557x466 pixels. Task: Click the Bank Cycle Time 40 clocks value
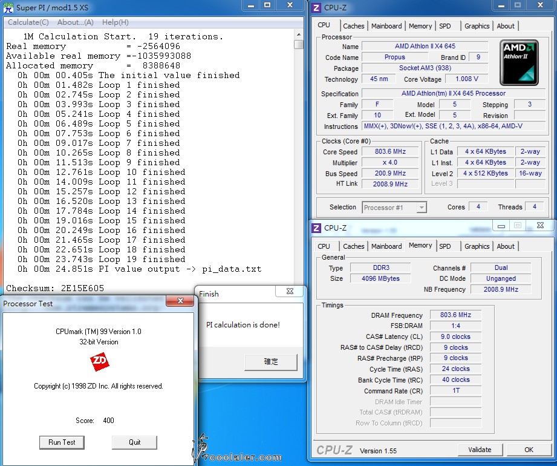point(455,379)
